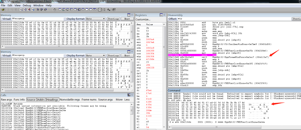301x130 pixels.
Task: Click the Copy icon in the toolbar
Action: coord(12,9)
